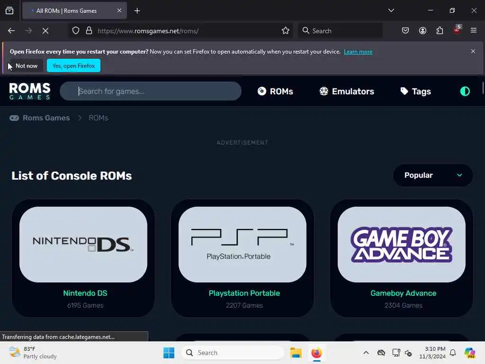Viewport: 485px width, 364px height.
Task: Click the Firefox toolbar search box
Action: [x=340, y=31]
